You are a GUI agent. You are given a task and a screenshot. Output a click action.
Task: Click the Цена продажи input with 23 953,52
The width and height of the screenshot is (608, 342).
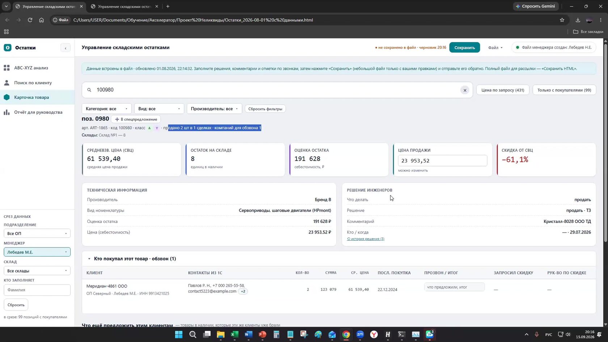click(x=442, y=161)
